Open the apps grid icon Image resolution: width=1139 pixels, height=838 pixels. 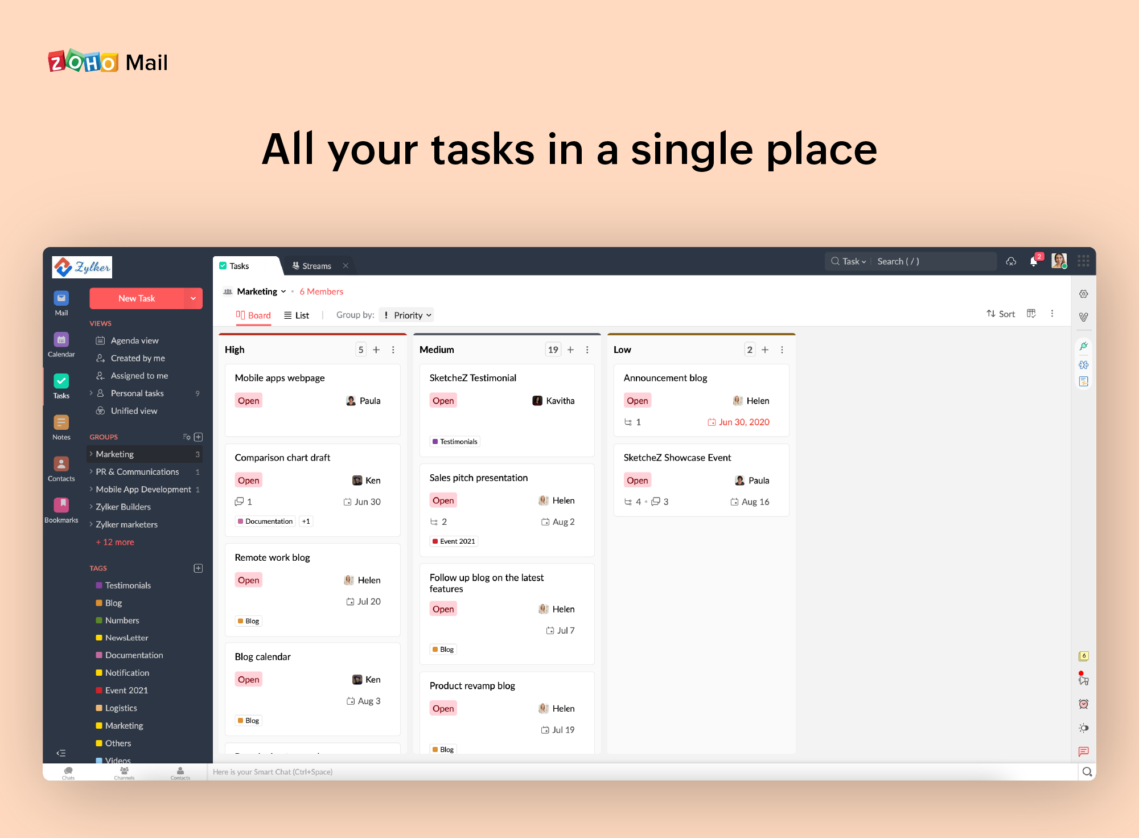(x=1083, y=261)
